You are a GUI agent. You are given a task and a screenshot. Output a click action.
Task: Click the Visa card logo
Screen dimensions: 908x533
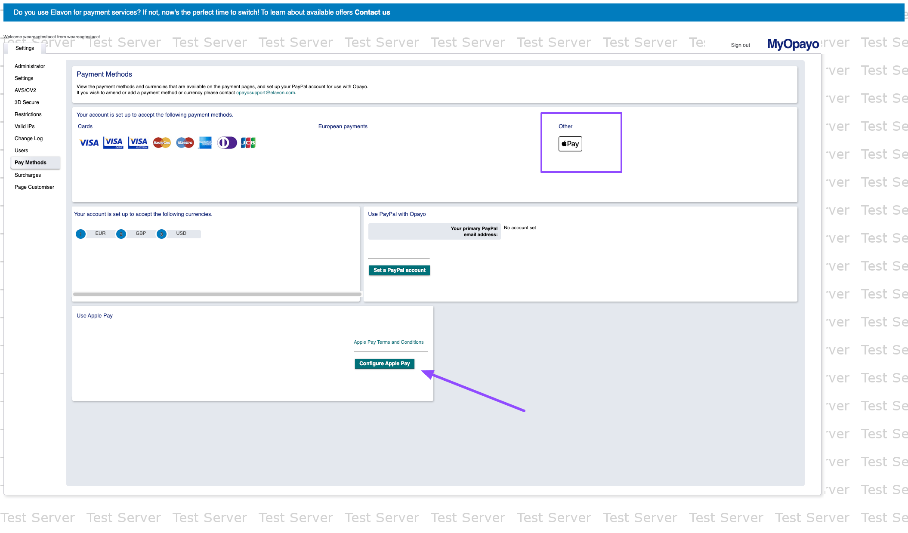click(x=89, y=143)
